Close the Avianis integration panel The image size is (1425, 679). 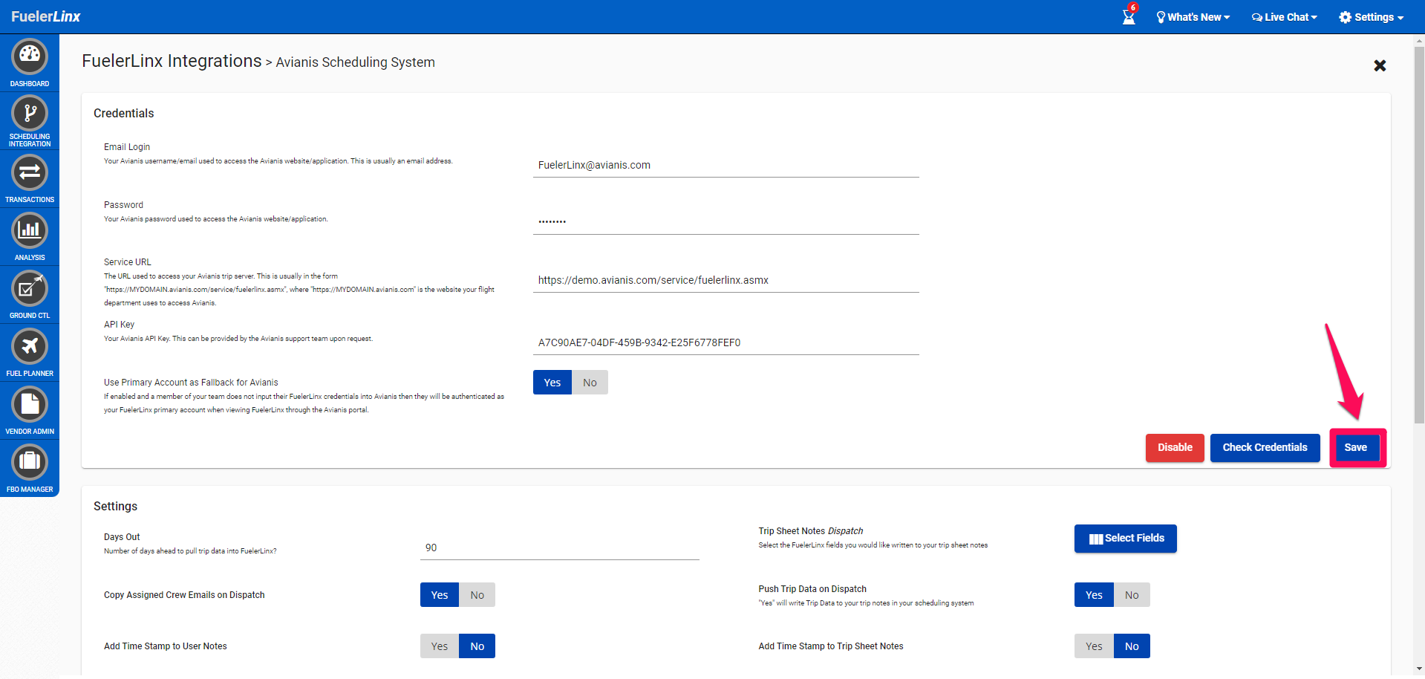click(1380, 65)
